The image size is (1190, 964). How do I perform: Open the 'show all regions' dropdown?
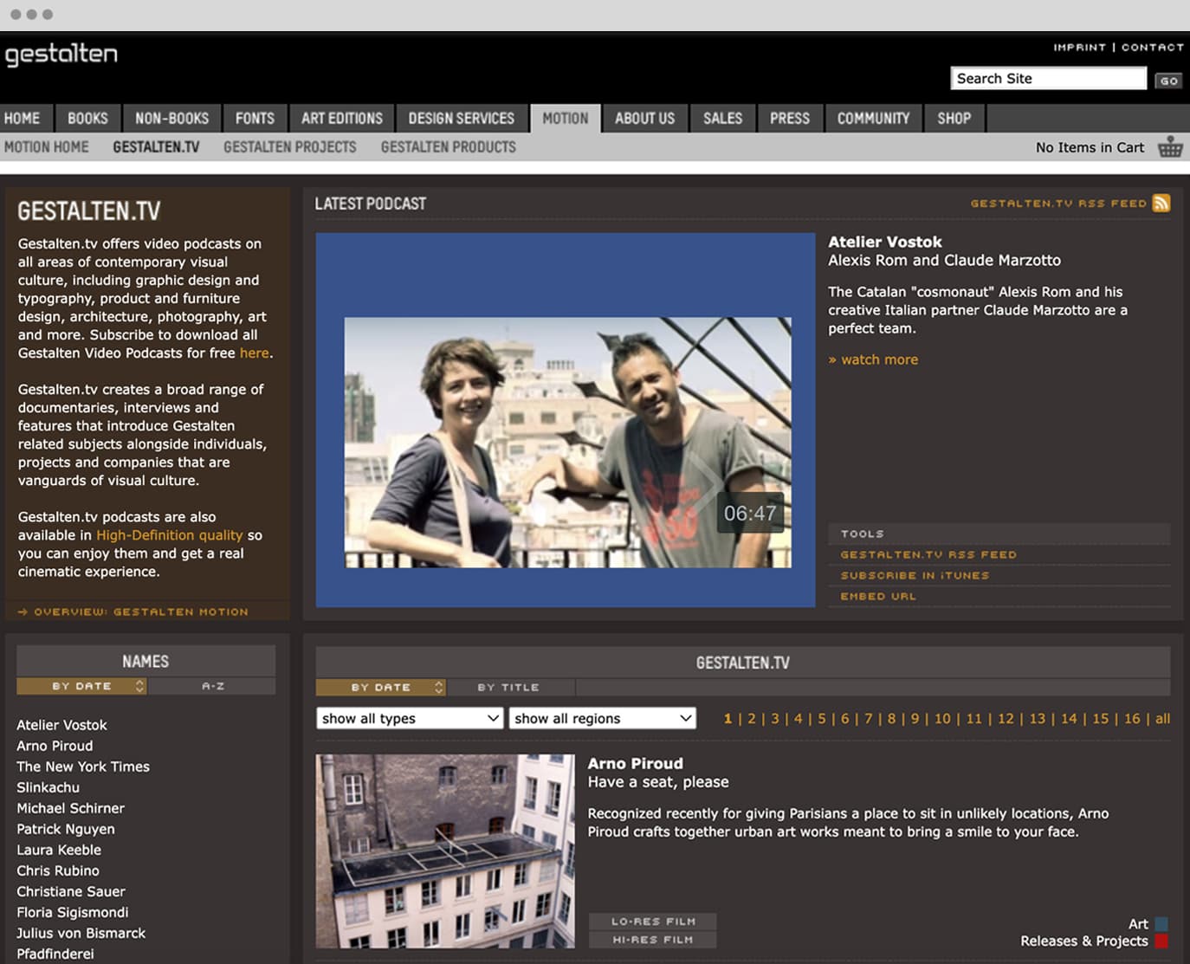(603, 718)
